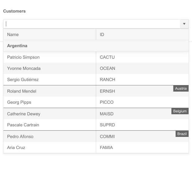Click the Name column header

tap(13, 34)
